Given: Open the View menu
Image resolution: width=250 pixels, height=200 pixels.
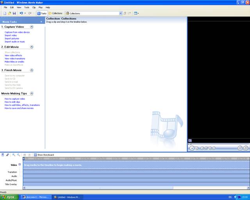Looking at the screenshot, I should pyautogui.click(x=19, y=7).
